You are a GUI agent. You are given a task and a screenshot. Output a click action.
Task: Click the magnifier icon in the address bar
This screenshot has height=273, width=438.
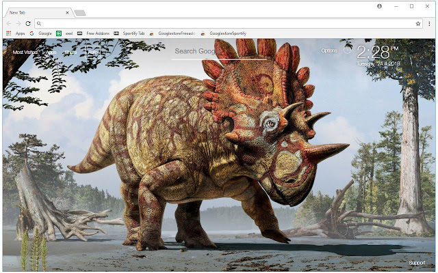(x=39, y=24)
